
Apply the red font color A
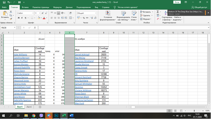click(44, 18)
